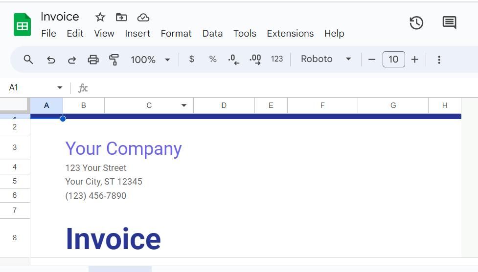Viewport: 478px width, 272px height.
Task: Print the spreadsheet
Action: click(x=93, y=60)
